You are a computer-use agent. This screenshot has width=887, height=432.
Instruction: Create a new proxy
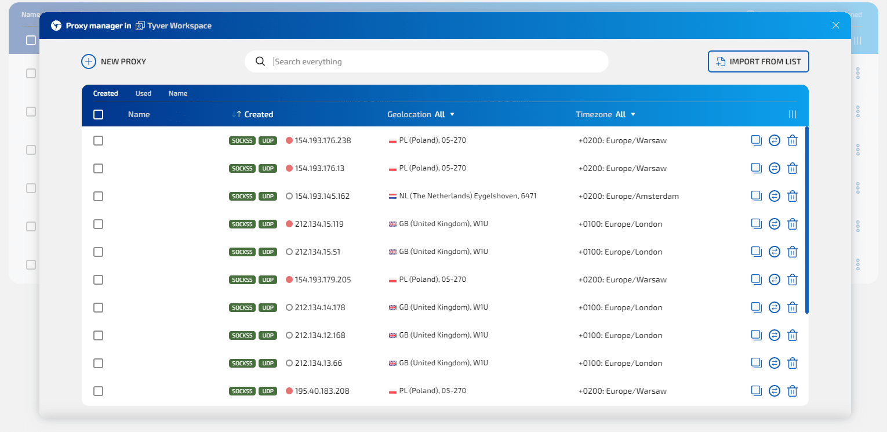click(x=114, y=61)
